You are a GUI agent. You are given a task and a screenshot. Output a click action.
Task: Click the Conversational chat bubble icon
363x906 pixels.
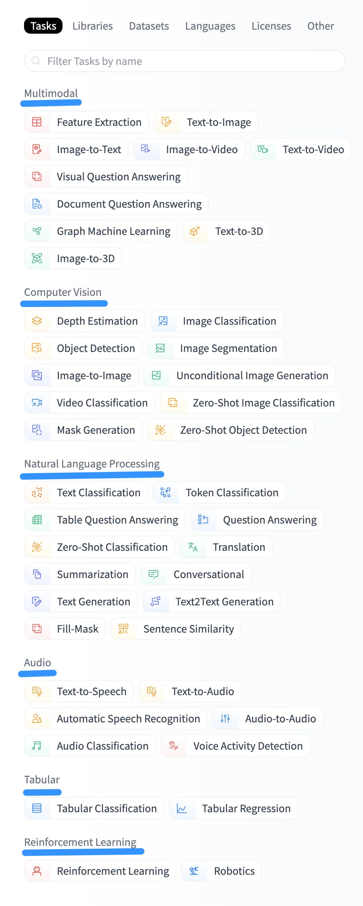click(154, 574)
